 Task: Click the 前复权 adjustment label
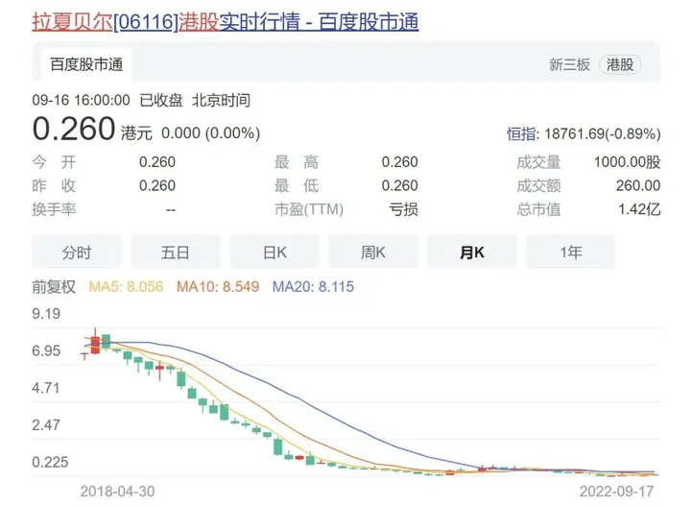[54, 287]
